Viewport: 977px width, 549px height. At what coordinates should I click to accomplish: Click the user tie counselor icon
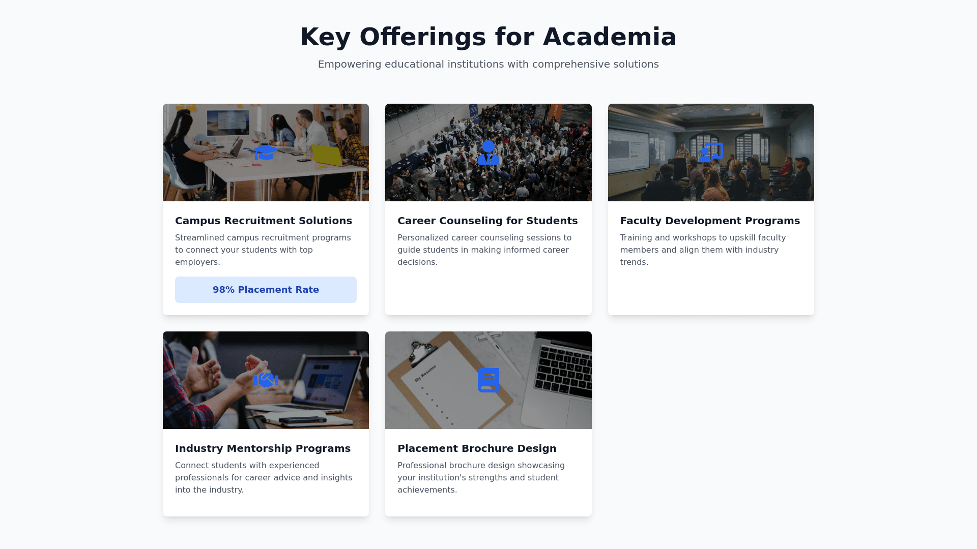pos(489,152)
